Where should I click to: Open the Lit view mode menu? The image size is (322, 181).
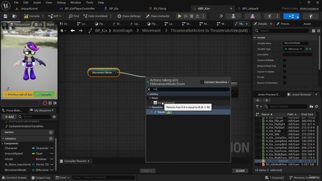click(x=38, y=25)
